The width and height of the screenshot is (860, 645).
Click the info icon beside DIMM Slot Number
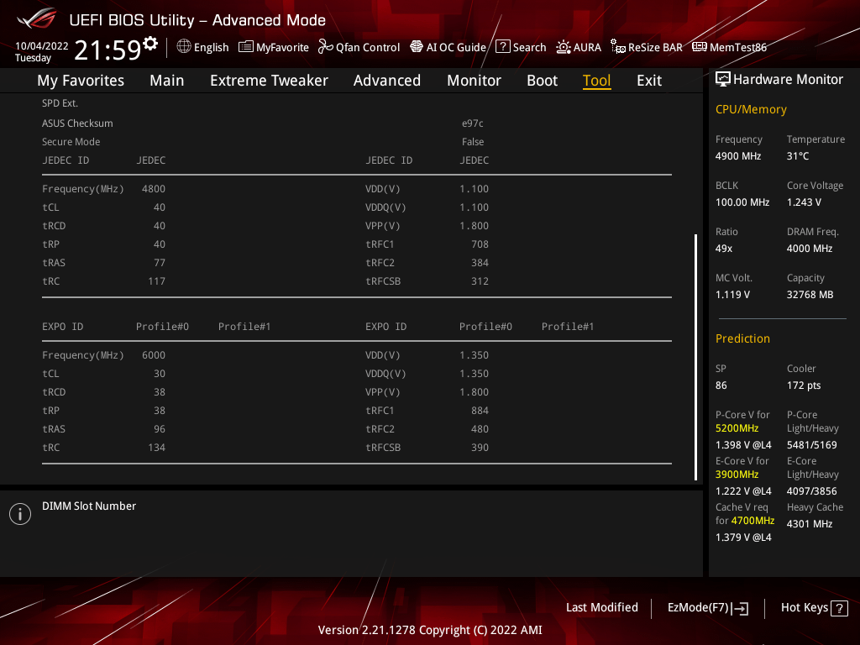[x=20, y=514]
